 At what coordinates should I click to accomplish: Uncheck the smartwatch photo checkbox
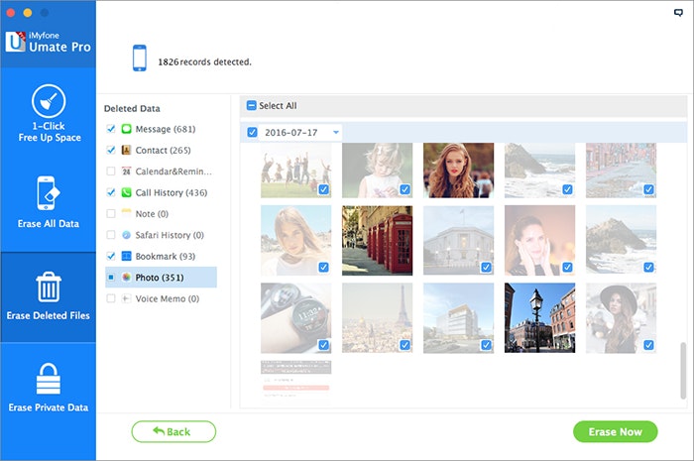pyautogui.click(x=323, y=345)
